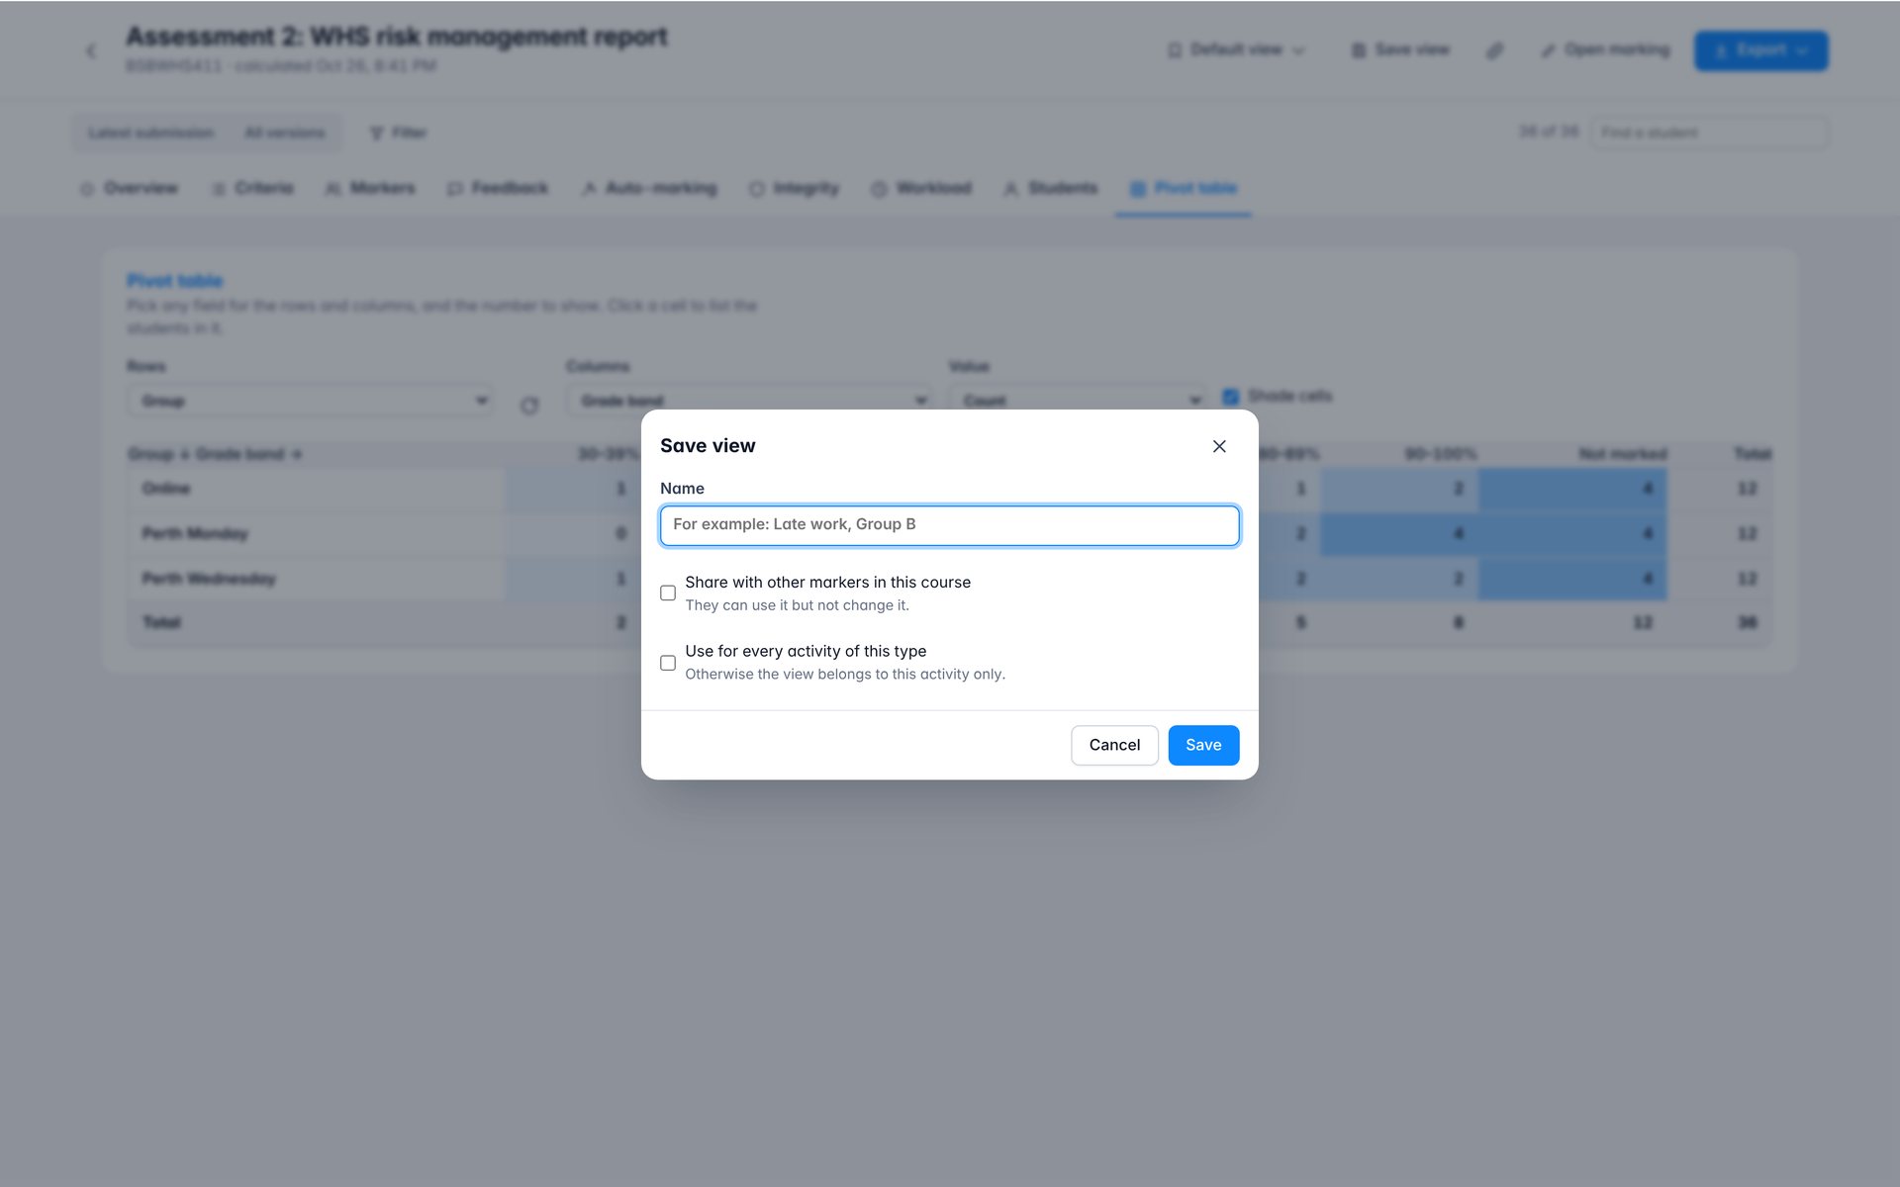Image resolution: width=1900 pixels, height=1187 pixels.
Task: Switch to the Students tab
Action: coord(1051,188)
